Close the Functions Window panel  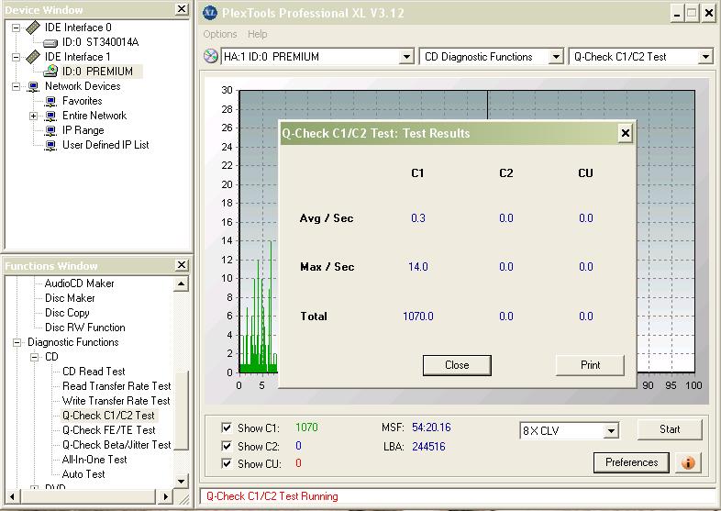[183, 265]
